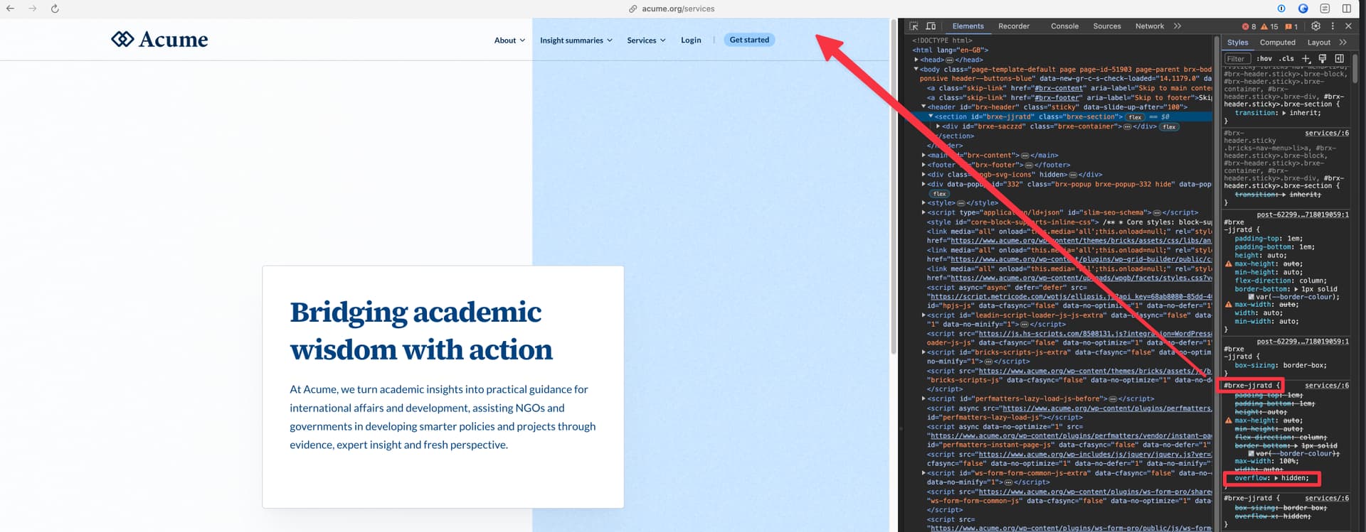Reload the current page
This screenshot has width=1366, height=532.
[55, 9]
